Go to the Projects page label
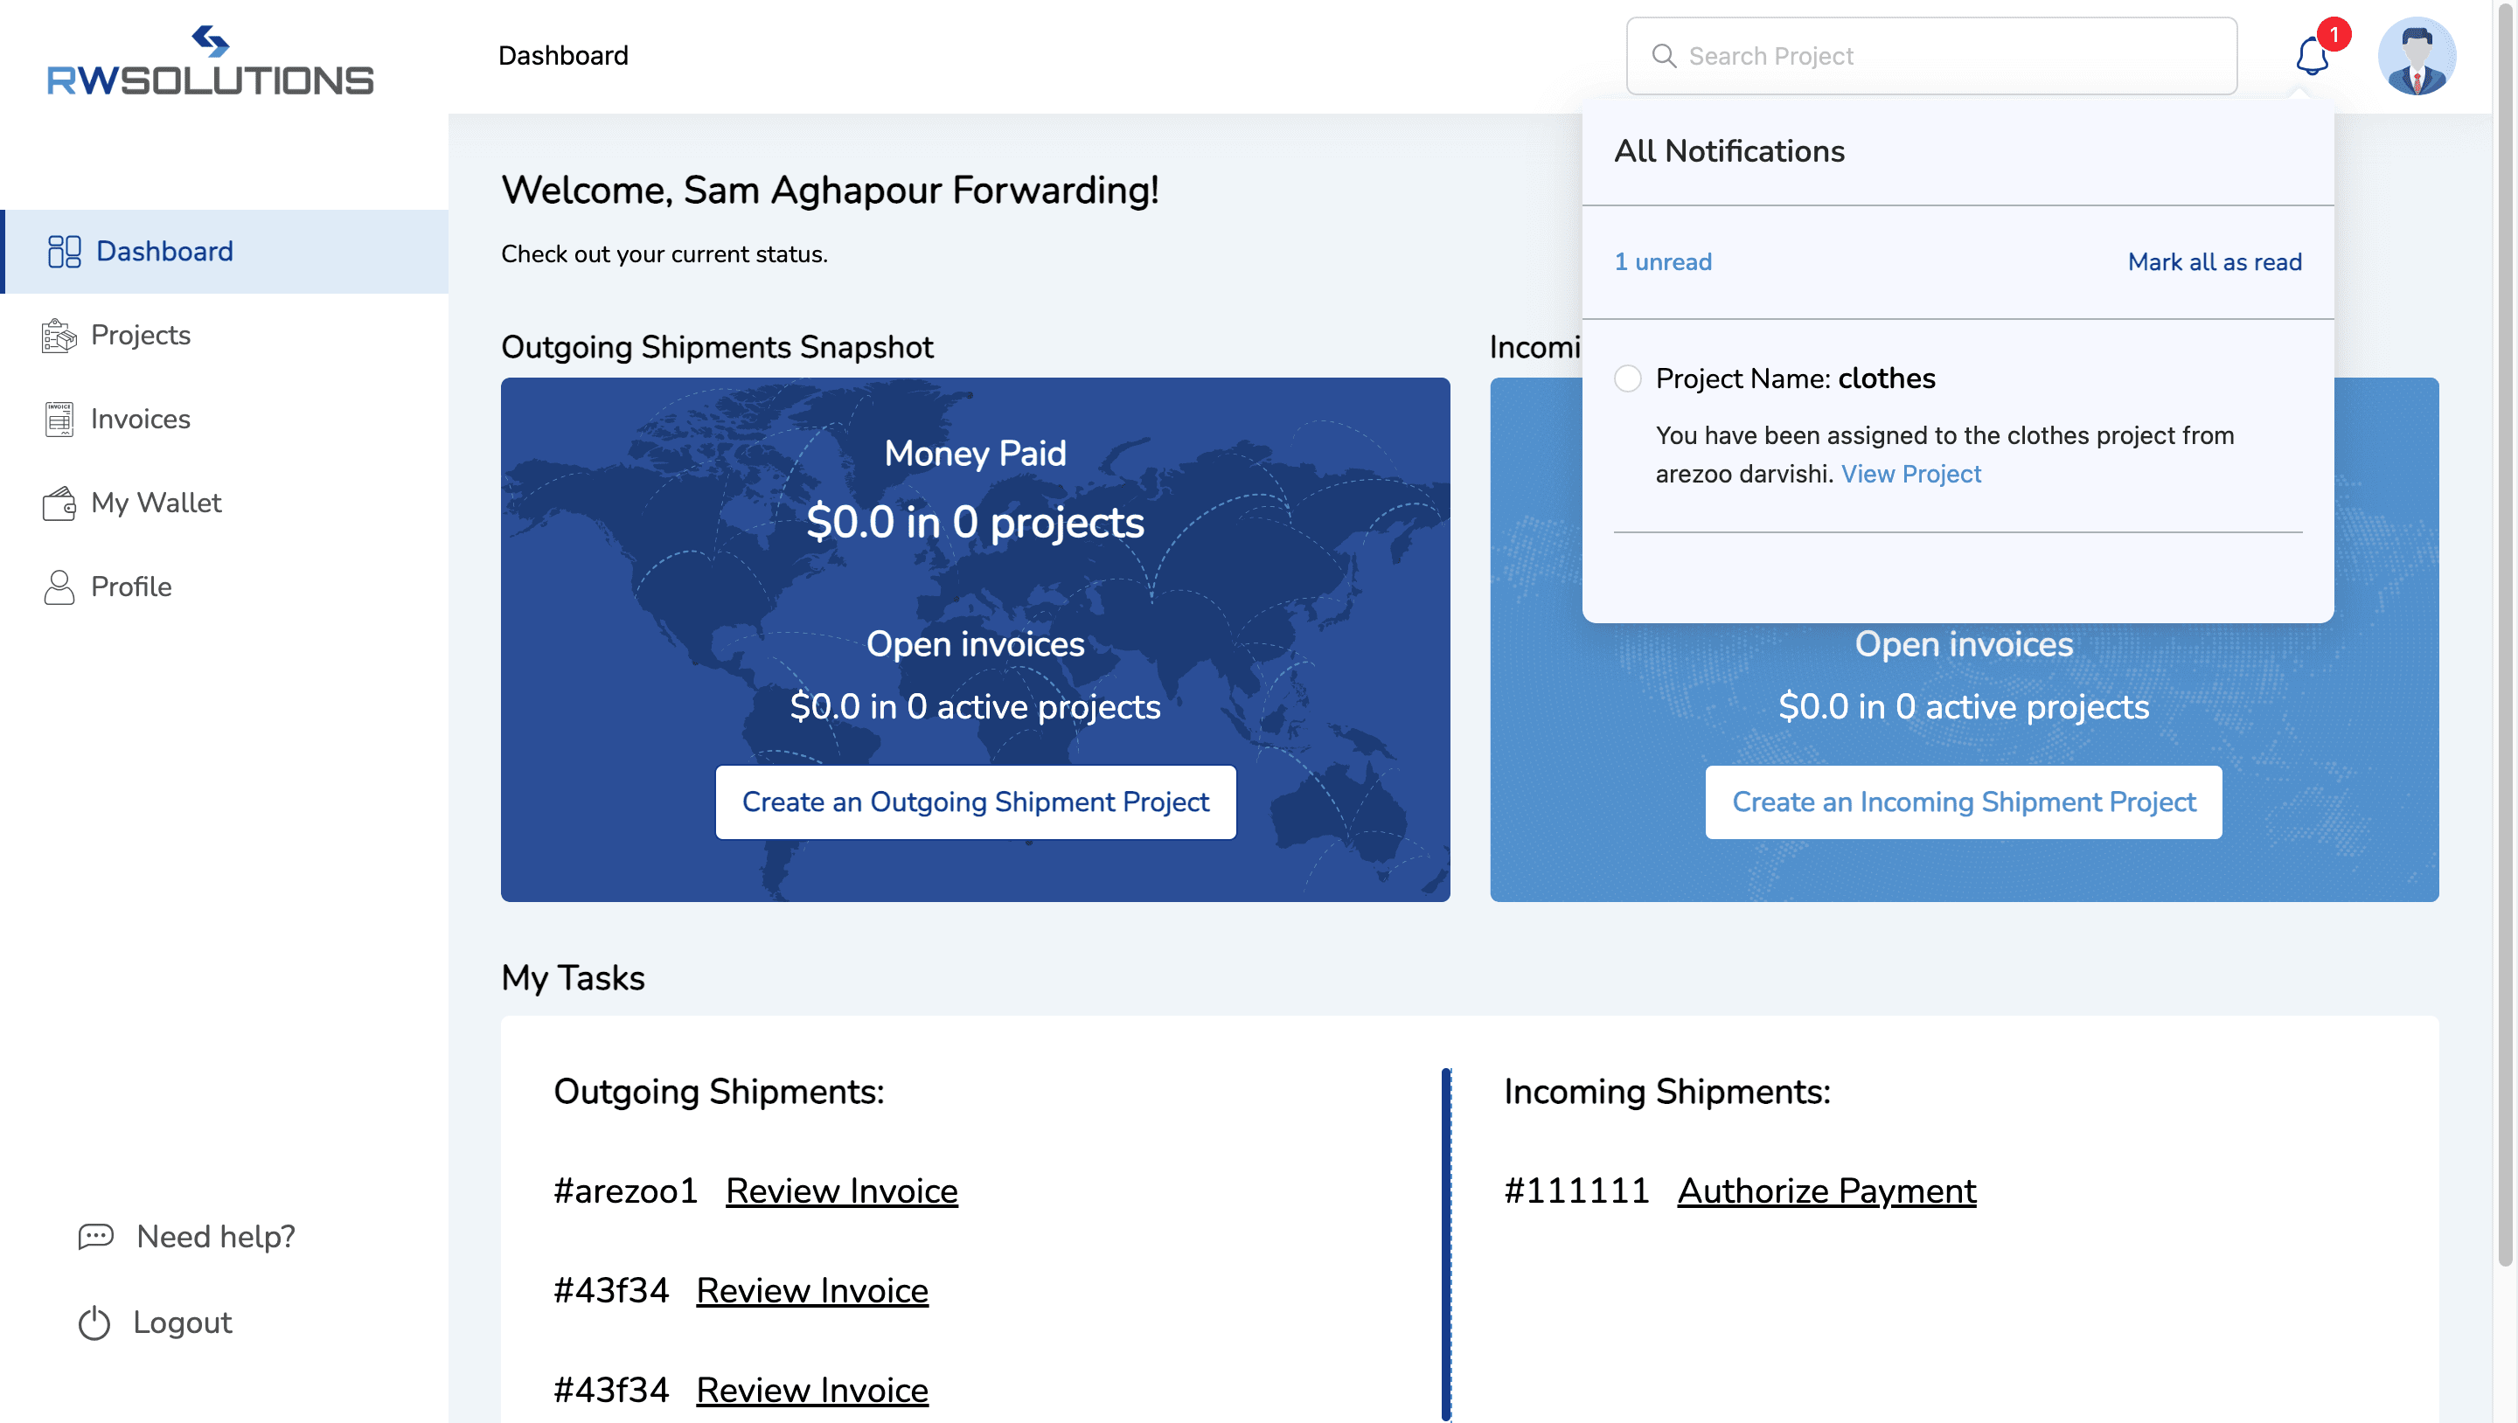 (x=141, y=336)
